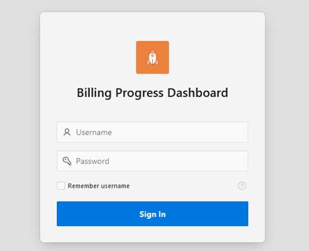Click the Username placeholder text
This screenshot has width=309, height=251.
[x=94, y=132]
